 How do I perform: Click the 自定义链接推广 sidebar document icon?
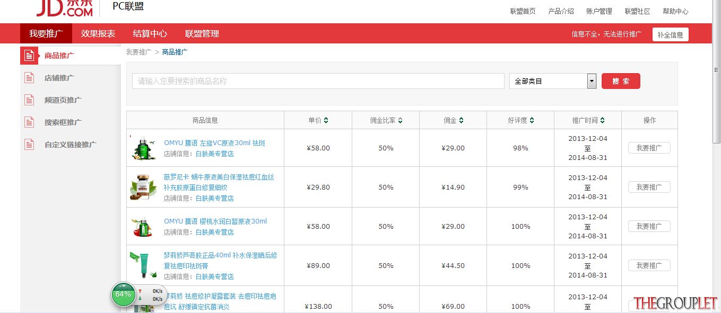tap(29, 145)
